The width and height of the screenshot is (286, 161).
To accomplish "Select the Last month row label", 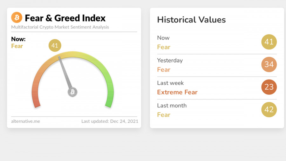I will 172,106.
